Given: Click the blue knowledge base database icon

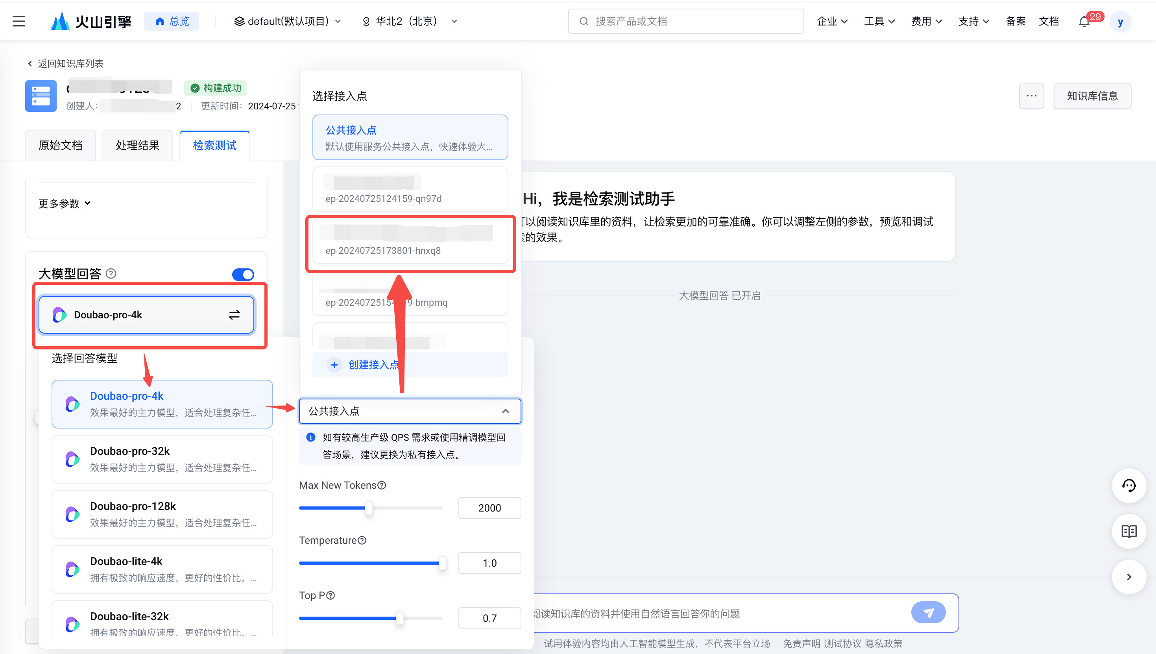Looking at the screenshot, I should tap(41, 96).
